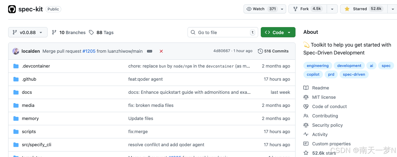Open the green Code dropdown button
The height and width of the screenshot is (157, 397).
tap(278, 32)
